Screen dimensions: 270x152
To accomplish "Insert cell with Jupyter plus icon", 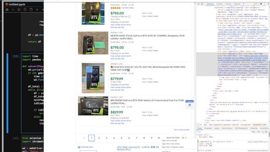I will [x=13, y=10].
